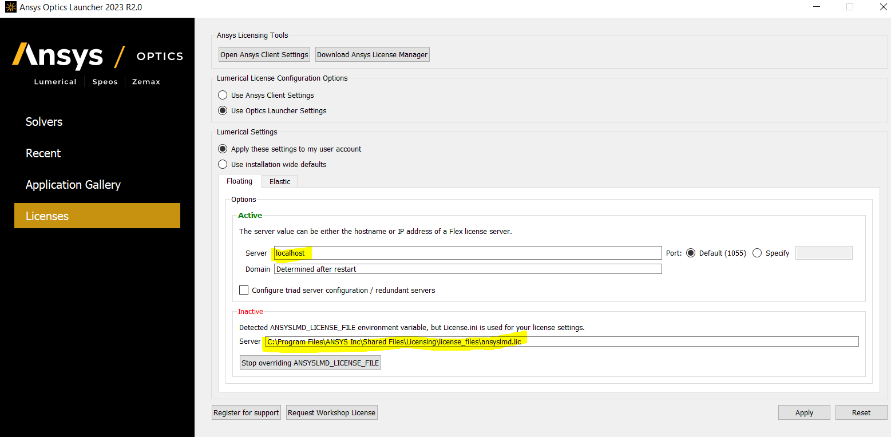Switch to the Floating tab
The height and width of the screenshot is (437, 891).
(x=240, y=181)
